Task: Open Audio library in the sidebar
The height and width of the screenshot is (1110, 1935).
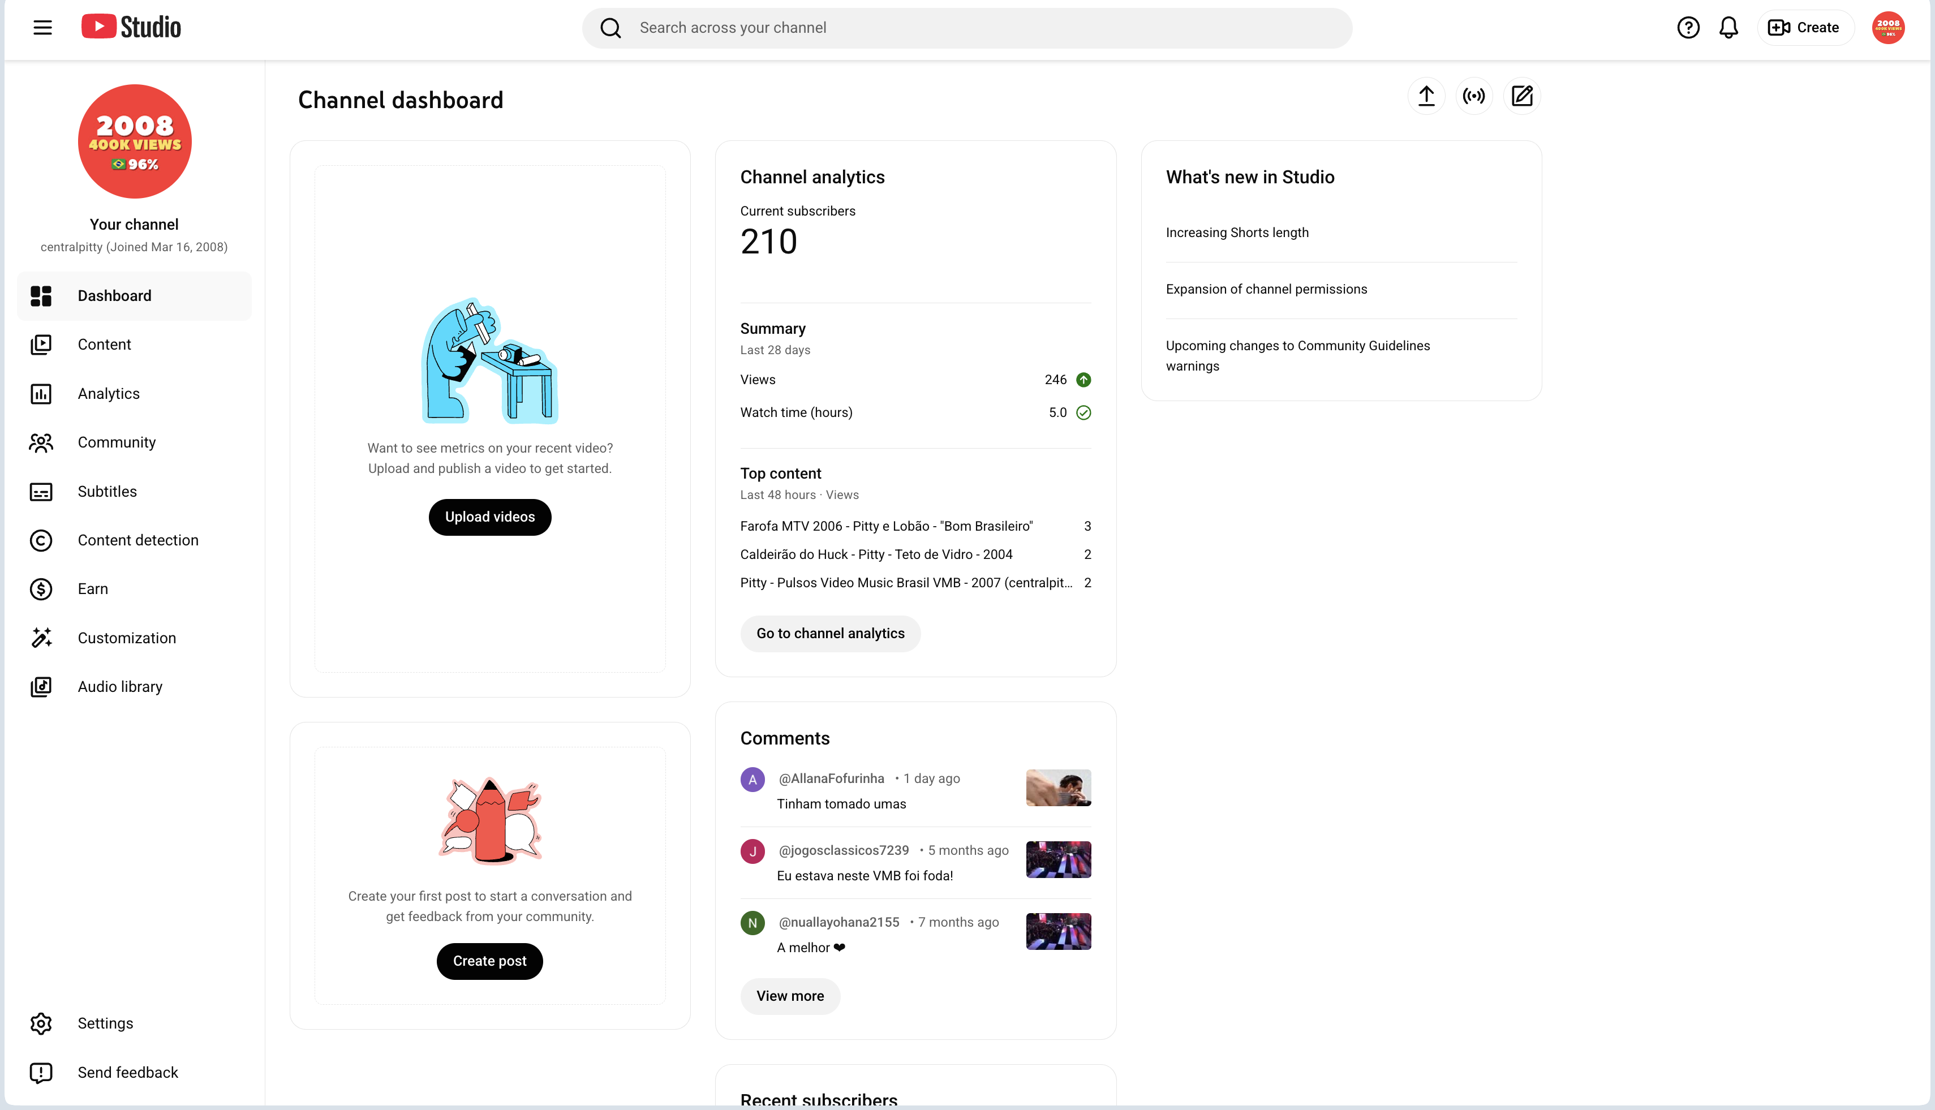Action: [134, 687]
